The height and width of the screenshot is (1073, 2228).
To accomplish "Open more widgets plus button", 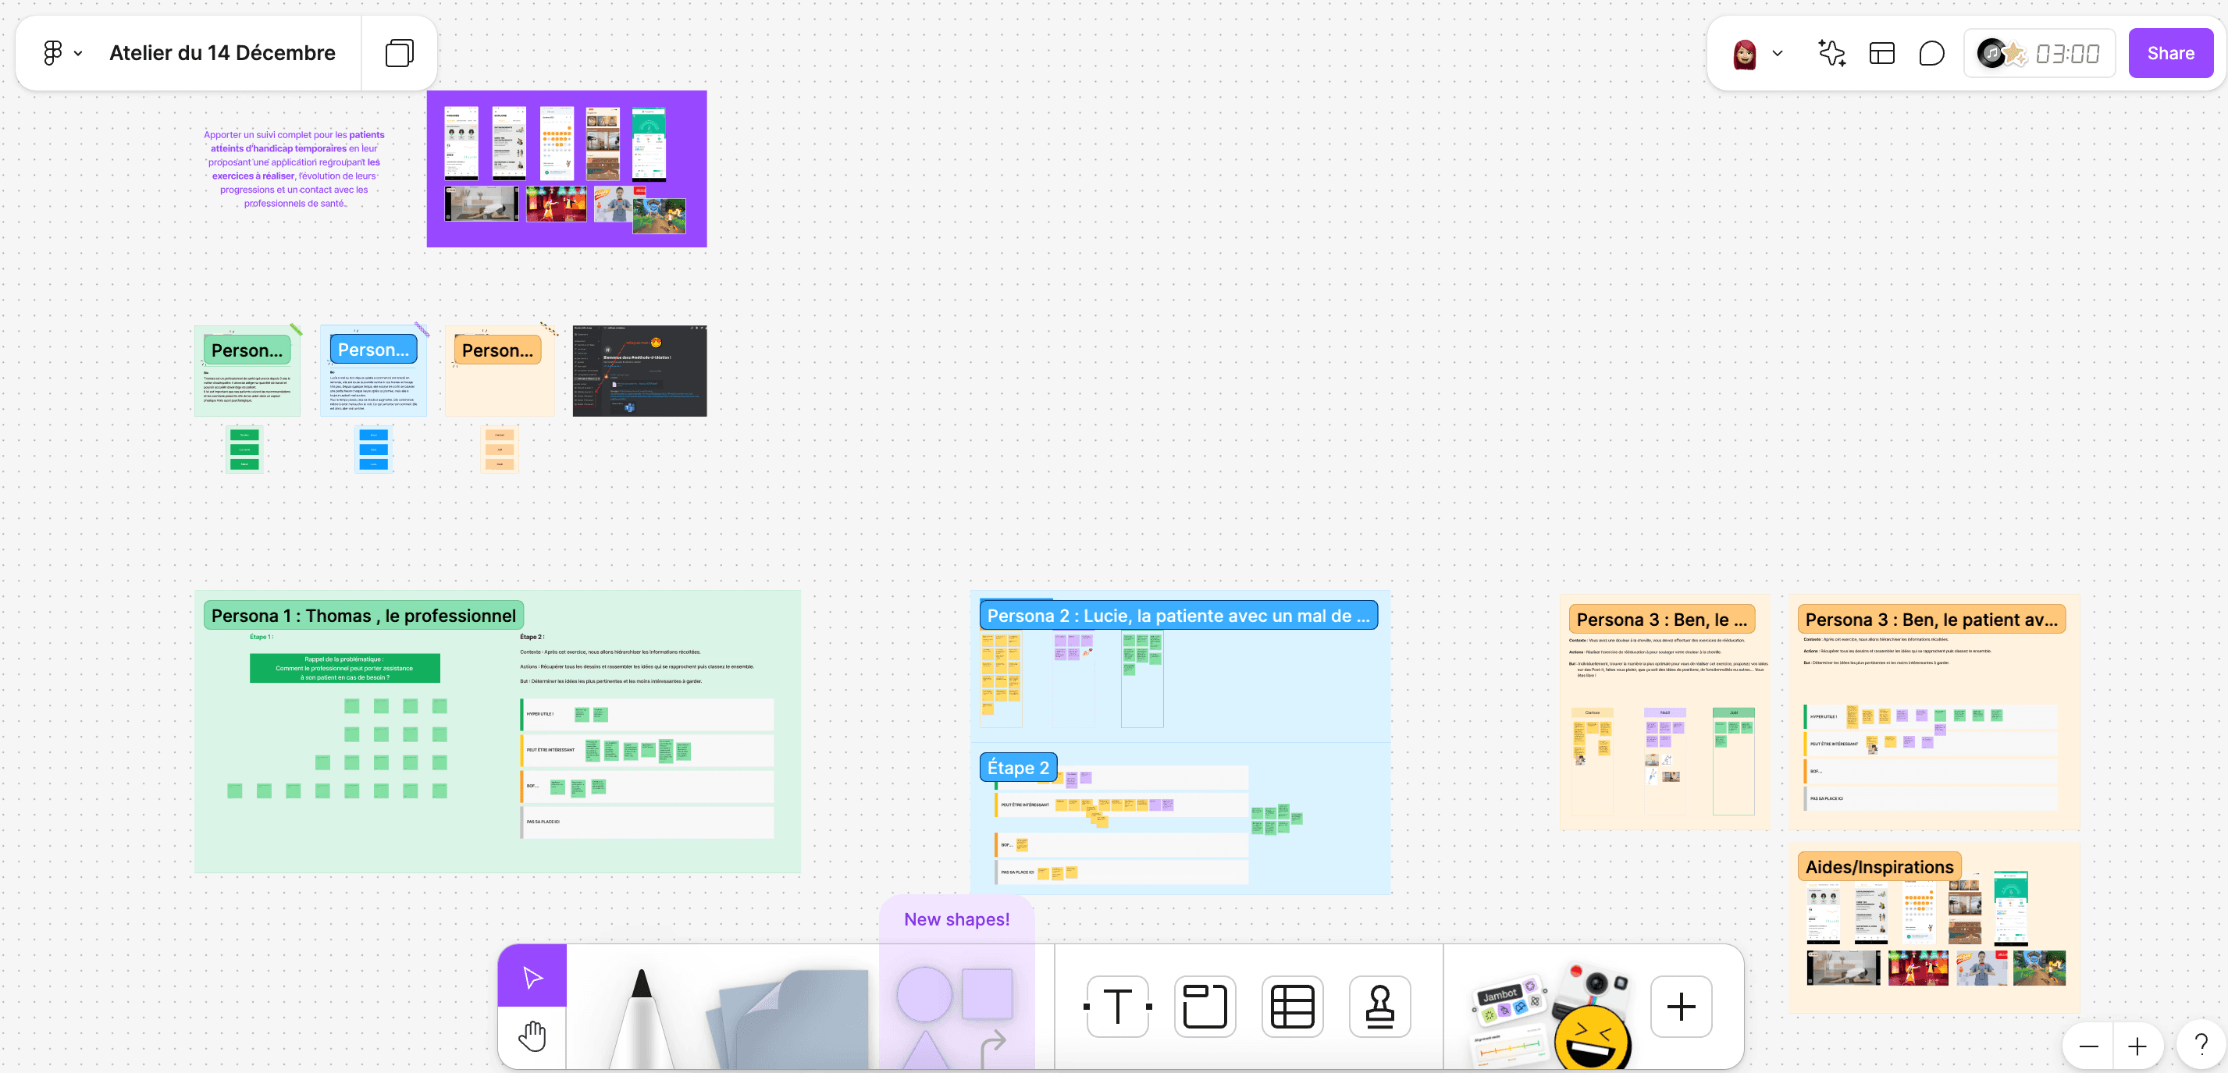I will point(1681,1007).
